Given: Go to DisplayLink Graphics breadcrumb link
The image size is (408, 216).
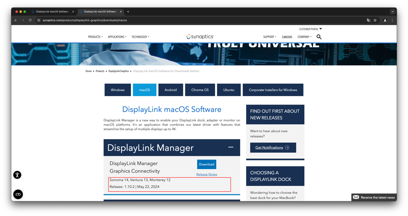Looking at the screenshot, I should [119, 71].
